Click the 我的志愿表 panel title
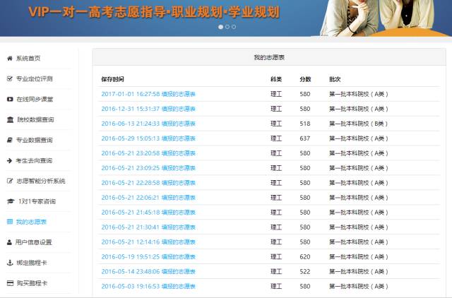Viewport: 452px width, 298px height. coord(269,57)
